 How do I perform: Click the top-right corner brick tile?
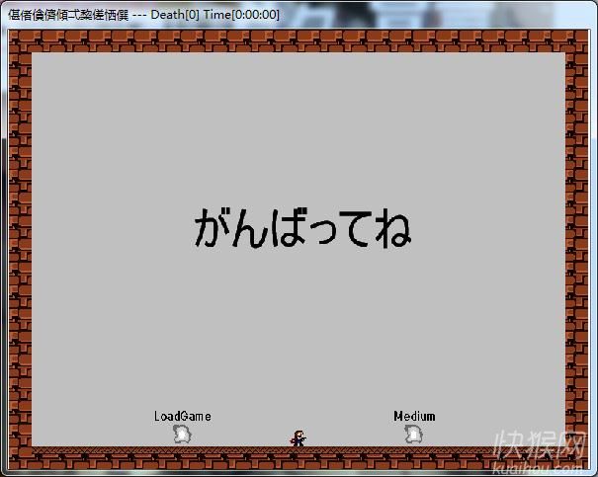click(576, 40)
